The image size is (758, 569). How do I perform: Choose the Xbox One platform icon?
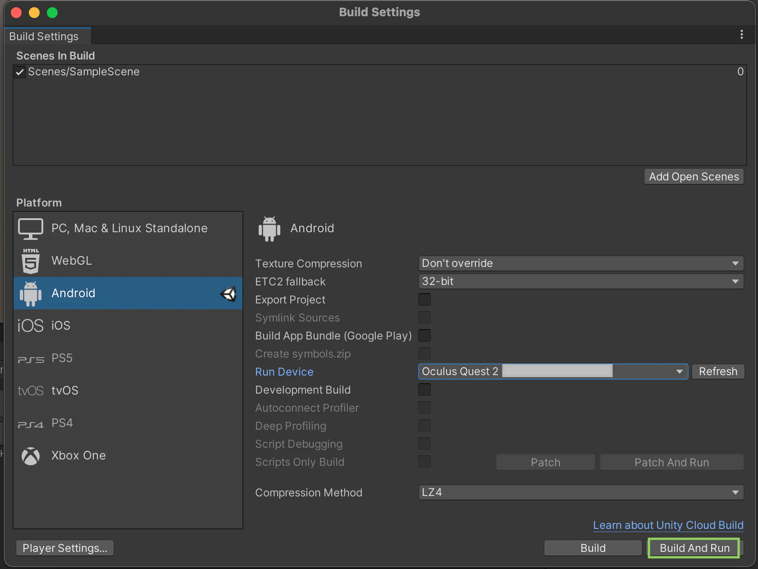pos(31,456)
